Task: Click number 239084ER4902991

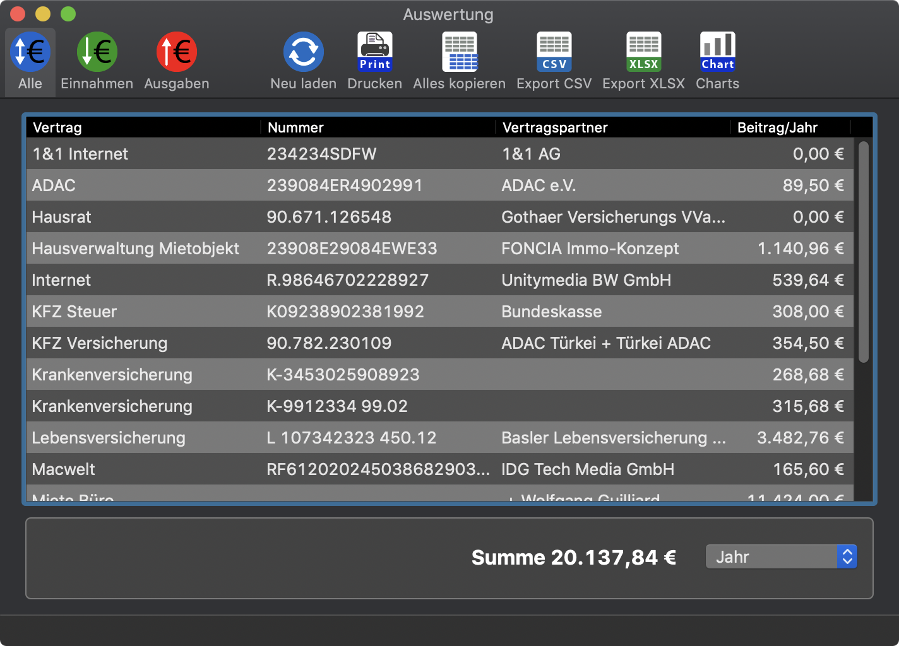Action: tap(345, 185)
